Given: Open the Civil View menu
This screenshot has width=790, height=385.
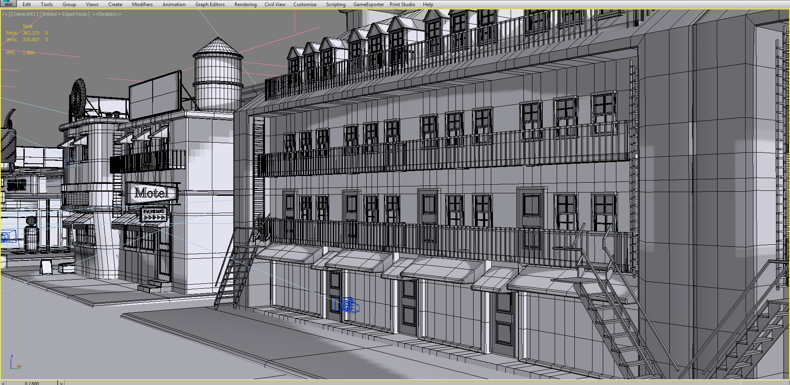Looking at the screenshot, I should click(275, 4).
